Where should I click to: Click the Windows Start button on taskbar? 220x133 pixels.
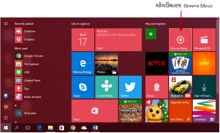[6, 128]
